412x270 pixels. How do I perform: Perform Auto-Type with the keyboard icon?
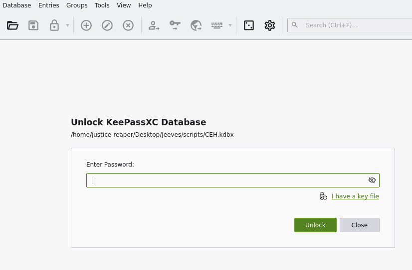[x=217, y=25]
